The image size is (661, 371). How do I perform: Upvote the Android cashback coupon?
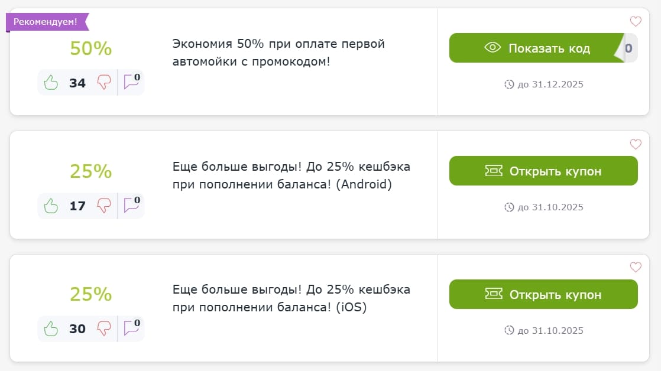click(x=51, y=205)
